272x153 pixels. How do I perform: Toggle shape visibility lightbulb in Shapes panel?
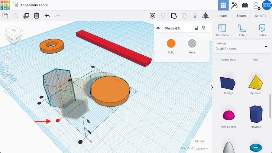pos(204,28)
